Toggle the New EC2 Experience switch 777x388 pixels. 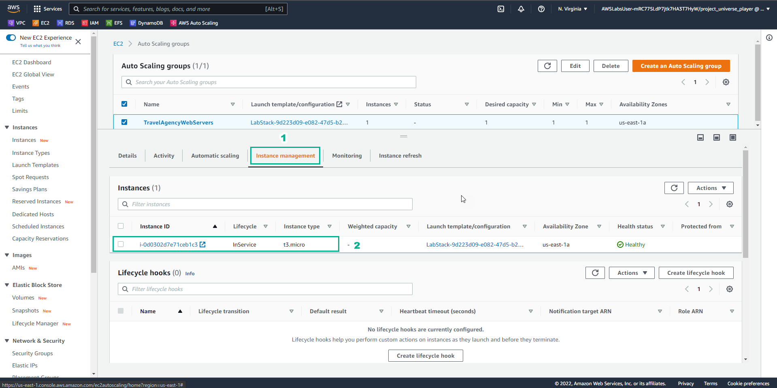click(x=11, y=38)
